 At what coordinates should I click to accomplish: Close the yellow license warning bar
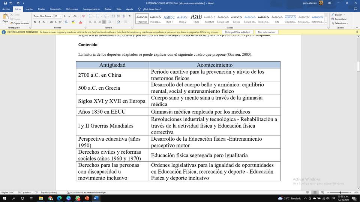coord(357,32)
